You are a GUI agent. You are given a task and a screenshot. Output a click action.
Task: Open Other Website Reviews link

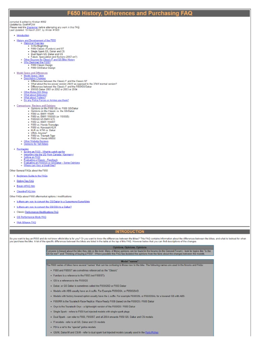(x=36, y=141)
